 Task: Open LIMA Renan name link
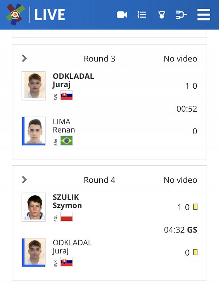pyautogui.click(x=64, y=126)
